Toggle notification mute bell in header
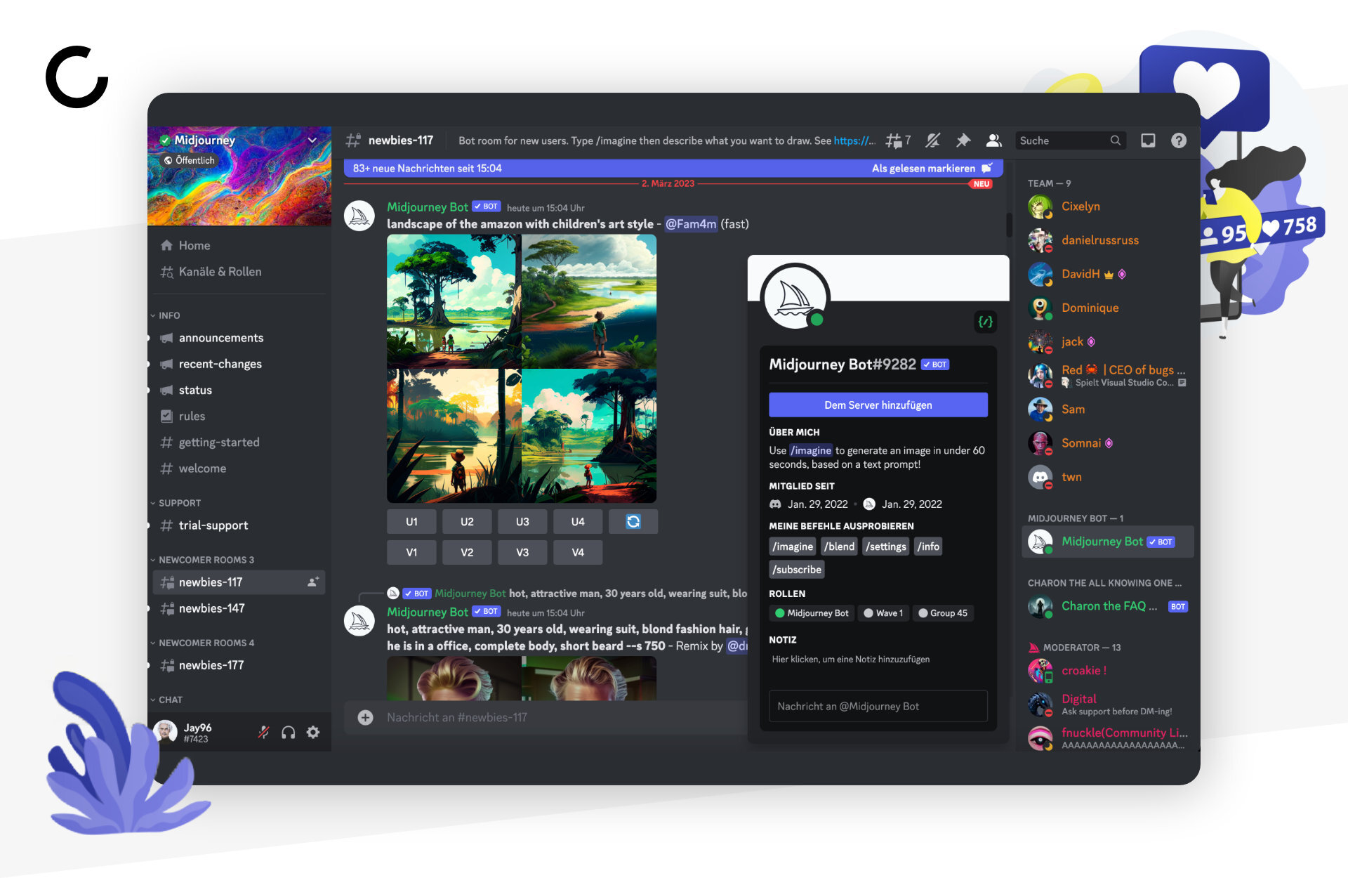The image size is (1348, 878). (932, 140)
